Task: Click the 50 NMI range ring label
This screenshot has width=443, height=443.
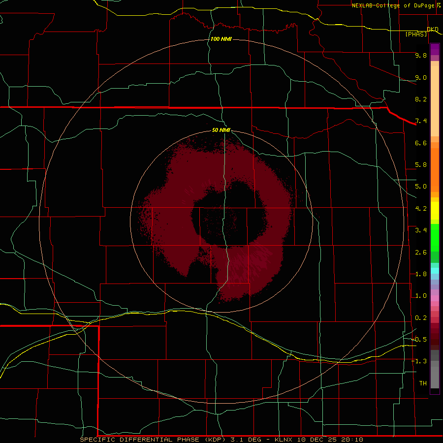Action: tap(221, 130)
